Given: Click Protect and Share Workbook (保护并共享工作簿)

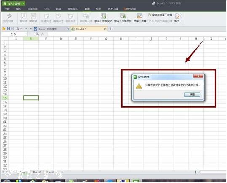Looking at the screenshot, I should pos(160,15).
